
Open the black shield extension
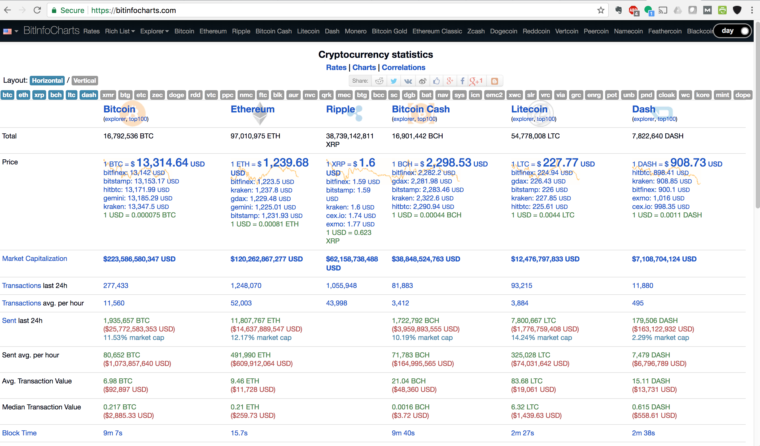(737, 10)
